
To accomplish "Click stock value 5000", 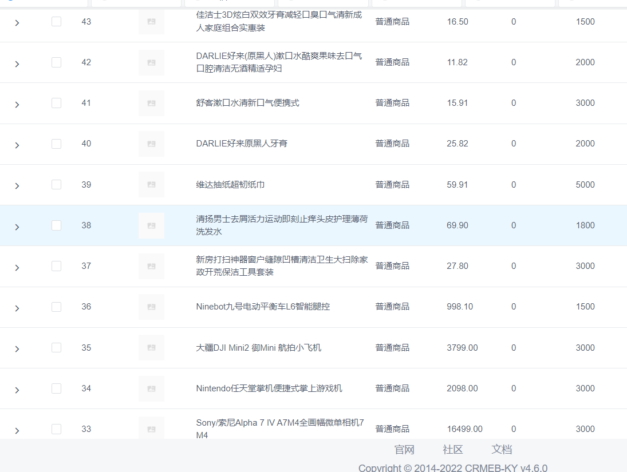I will pyautogui.click(x=585, y=185).
